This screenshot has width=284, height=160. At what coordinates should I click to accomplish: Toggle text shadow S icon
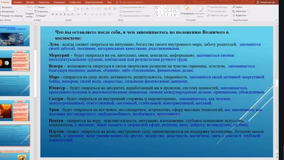(x=64, y=14)
